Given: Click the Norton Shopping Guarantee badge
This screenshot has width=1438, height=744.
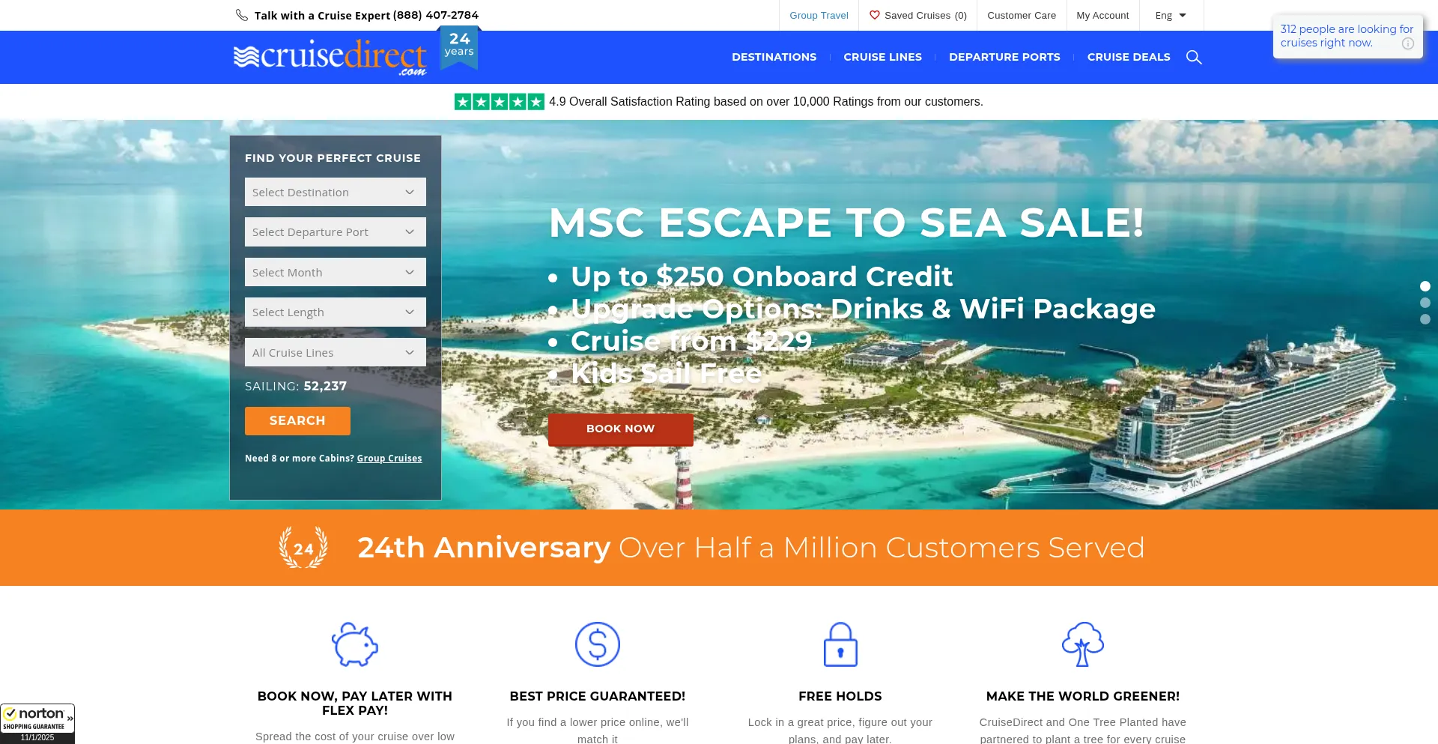Looking at the screenshot, I should tap(37, 724).
